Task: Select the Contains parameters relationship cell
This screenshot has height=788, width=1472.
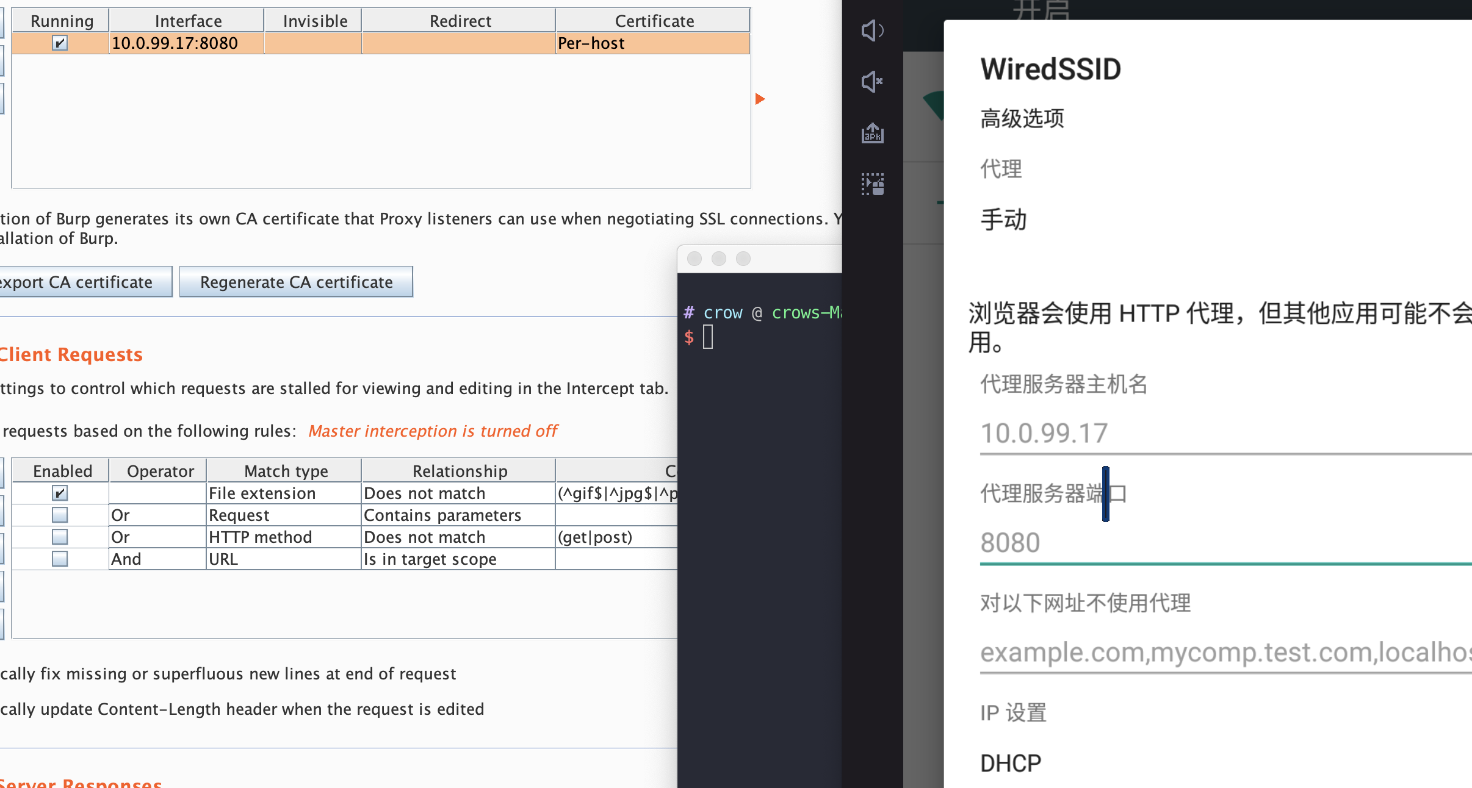Action: click(x=459, y=515)
